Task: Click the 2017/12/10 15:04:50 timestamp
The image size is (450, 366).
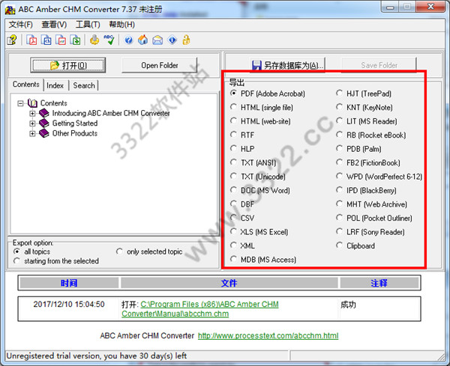Action: (69, 304)
